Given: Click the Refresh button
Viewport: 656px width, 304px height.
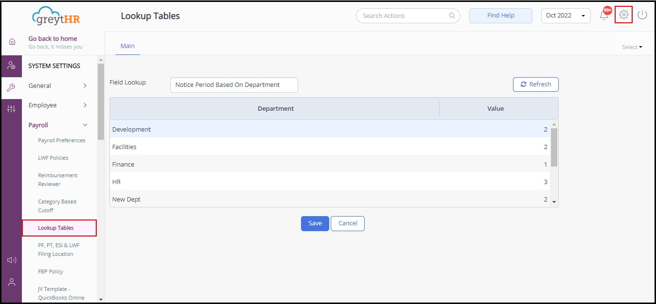Looking at the screenshot, I should click(536, 84).
